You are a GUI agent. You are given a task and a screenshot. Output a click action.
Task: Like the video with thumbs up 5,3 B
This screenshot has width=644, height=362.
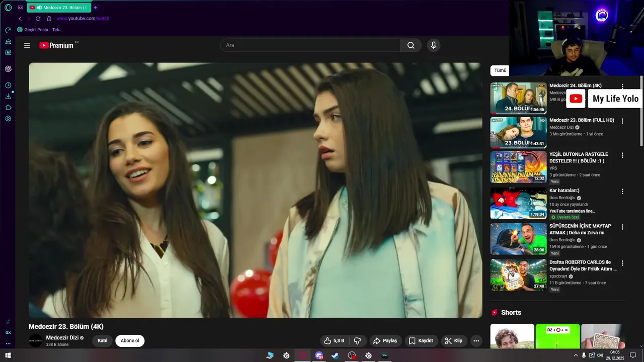coord(334,340)
